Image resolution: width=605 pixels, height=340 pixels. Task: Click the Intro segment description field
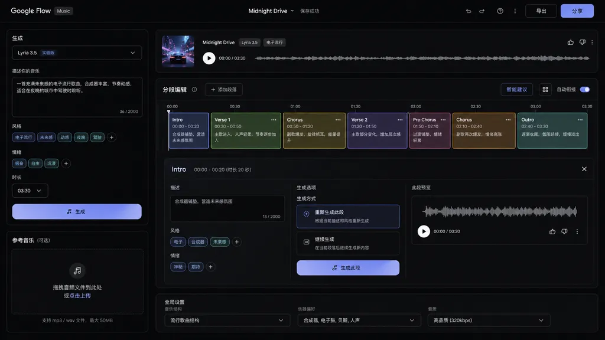(227, 208)
